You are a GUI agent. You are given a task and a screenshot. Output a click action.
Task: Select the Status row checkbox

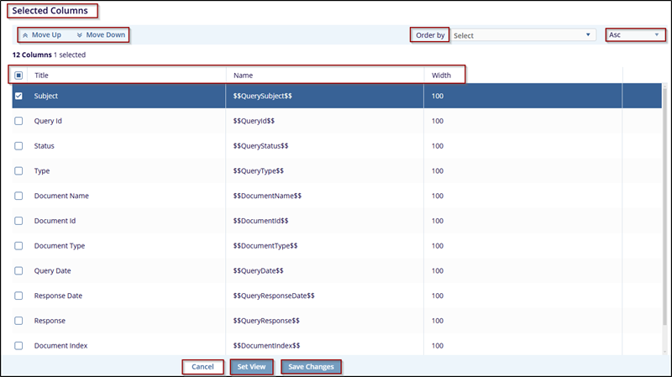click(x=19, y=146)
